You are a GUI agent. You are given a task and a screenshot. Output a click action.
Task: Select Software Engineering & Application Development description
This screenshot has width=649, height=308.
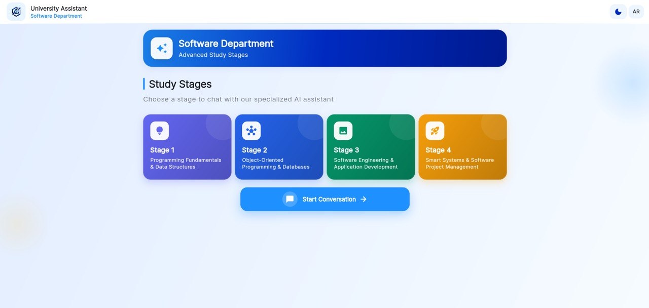366,163
